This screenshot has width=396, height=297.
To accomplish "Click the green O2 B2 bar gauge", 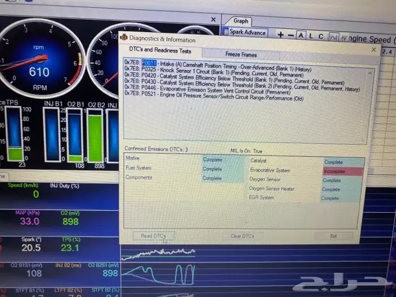I will pyautogui.click(x=95, y=136).
